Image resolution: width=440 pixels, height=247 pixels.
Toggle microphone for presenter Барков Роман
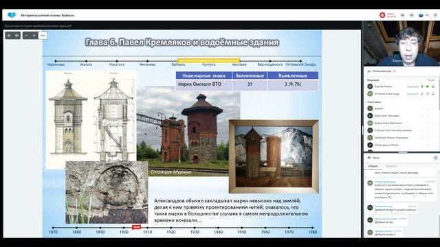[x=421, y=86]
